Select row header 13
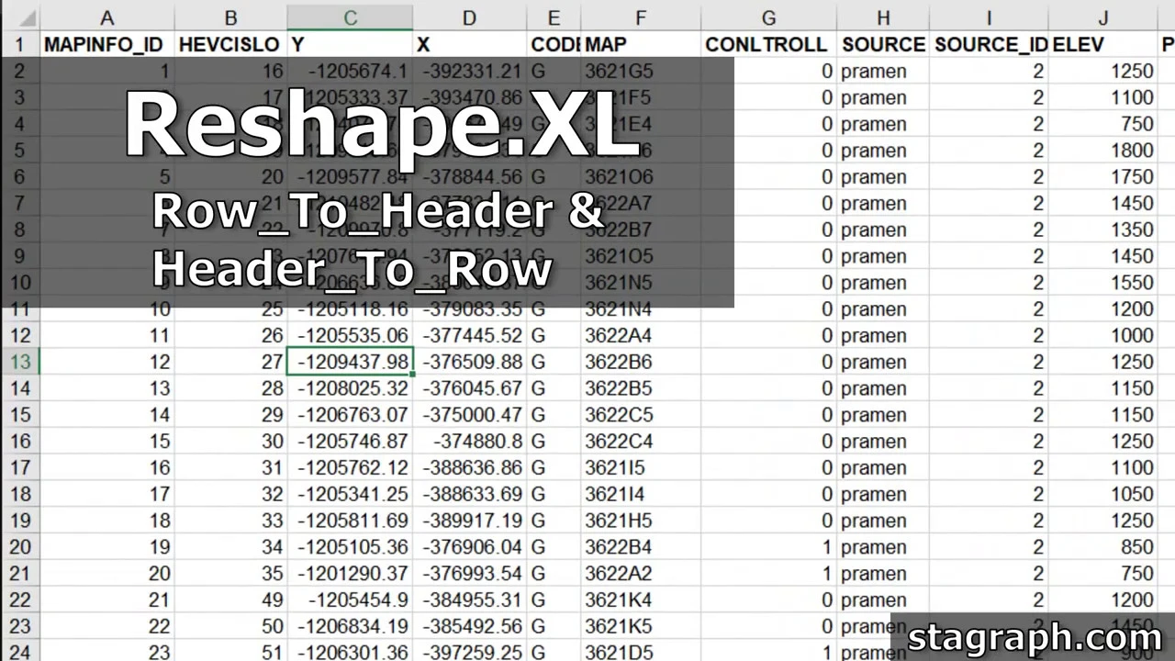This screenshot has height=661, width=1175. point(19,362)
